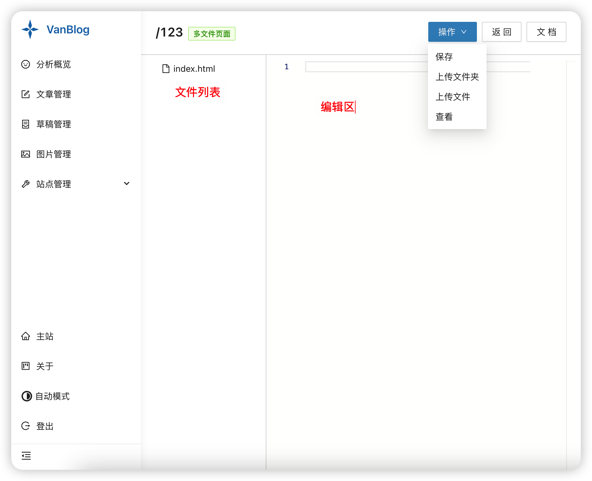592x481 pixels.
Task: Click the line number 1 gutter
Action: pos(287,67)
